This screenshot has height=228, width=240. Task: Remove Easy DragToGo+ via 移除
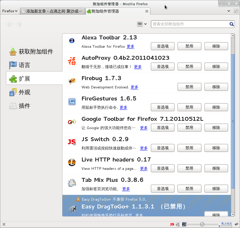point(216,214)
